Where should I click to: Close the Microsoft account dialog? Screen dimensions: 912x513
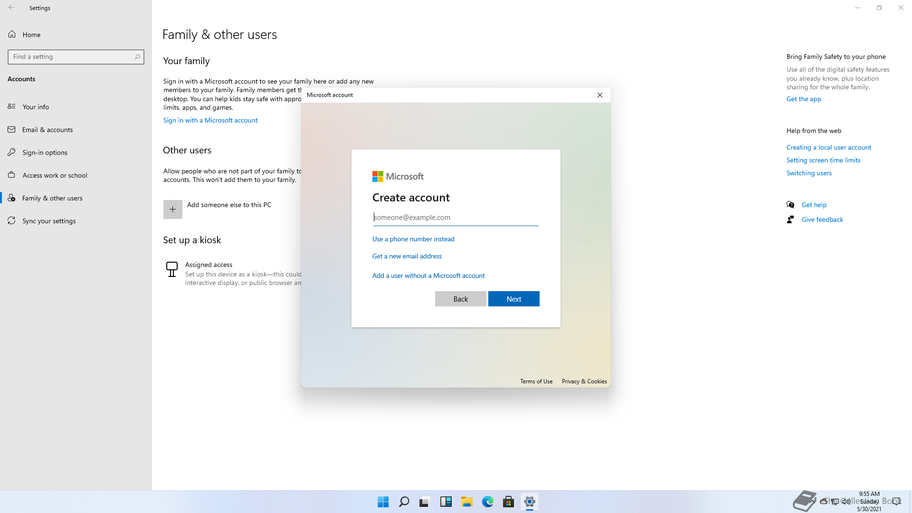tap(600, 95)
